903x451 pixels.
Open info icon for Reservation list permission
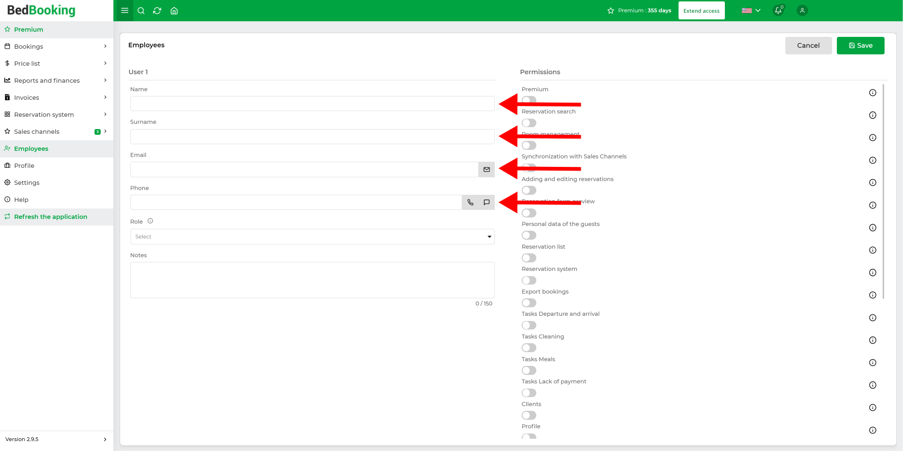[x=873, y=250]
